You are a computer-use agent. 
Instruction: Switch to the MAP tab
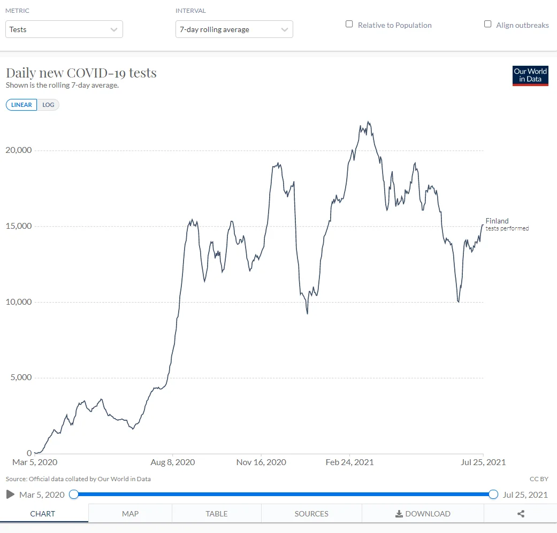(130, 514)
